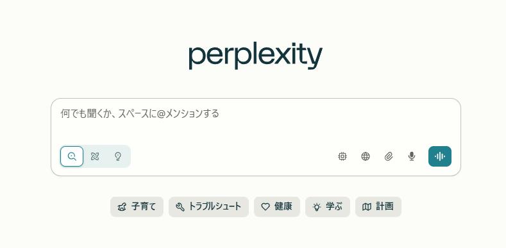The image size is (506, 248).
Task: Click the perplexity logo
Action: coord(256,55)
